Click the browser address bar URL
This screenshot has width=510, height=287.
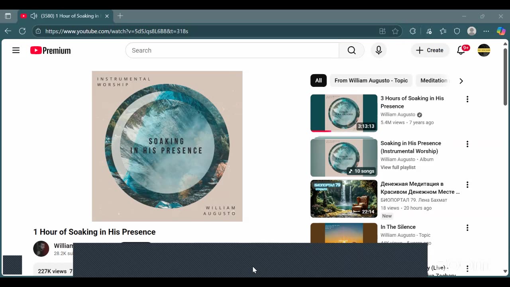coord(117,31)
